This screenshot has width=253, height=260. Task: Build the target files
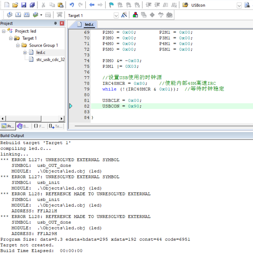pyautogui.click(x=18, y=15)
